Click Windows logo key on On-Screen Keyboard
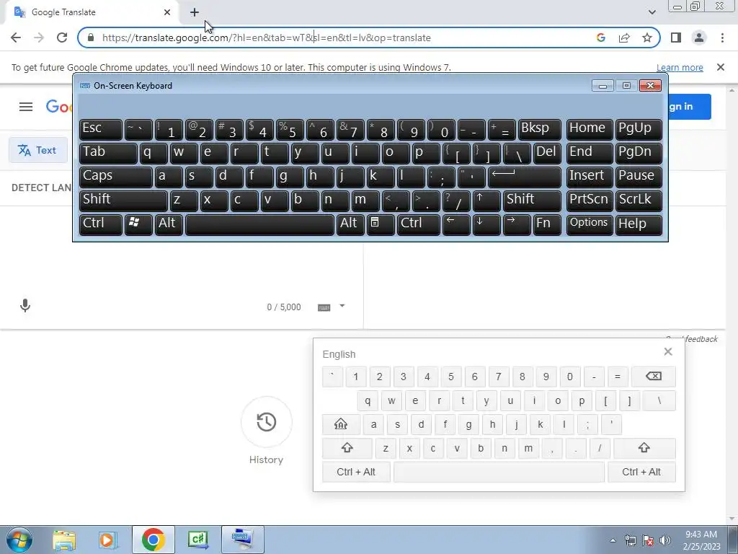Image resolution: width=738 pixels, height=554 pixels. (x=138, y=224)
